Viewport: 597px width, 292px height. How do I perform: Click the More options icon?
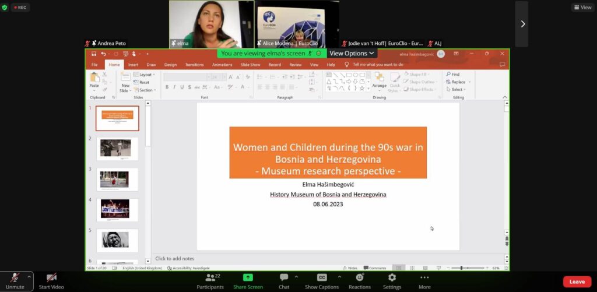(424, 278)
